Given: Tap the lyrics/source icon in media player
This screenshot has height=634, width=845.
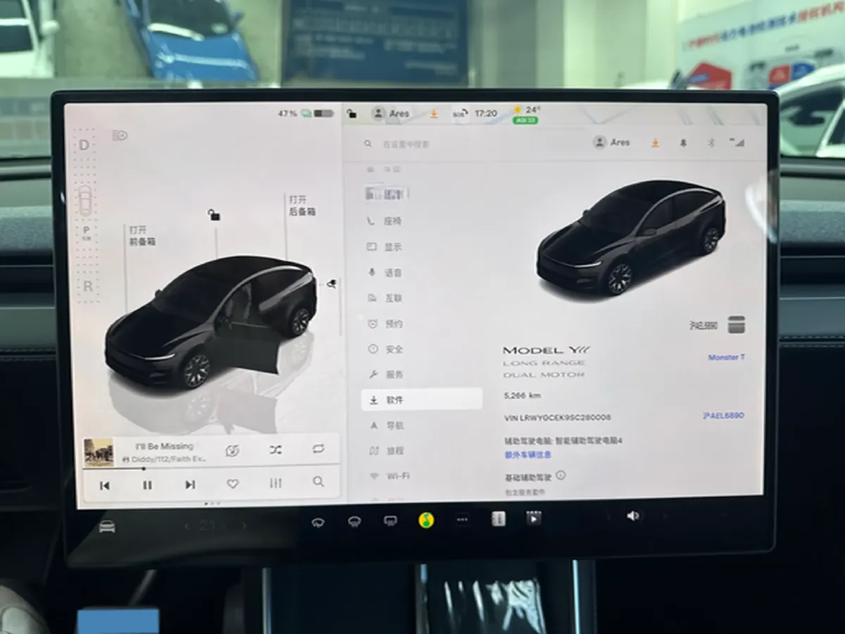Looking at the screenshot, I should click(232, 451).
